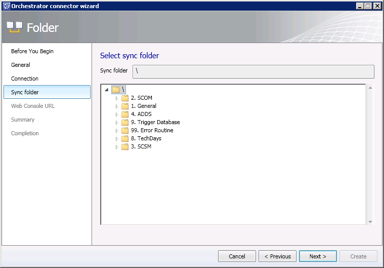Click the tree scrollbar down arrow
The image size is (384, 268).
(x=370, y=221)
